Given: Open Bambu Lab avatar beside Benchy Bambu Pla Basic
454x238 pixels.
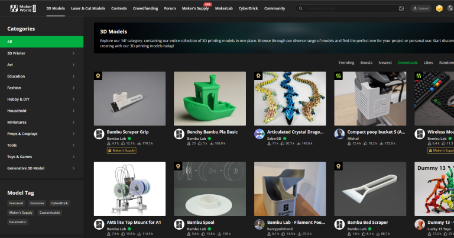Looking at the screenshot, I should (179, 134).
